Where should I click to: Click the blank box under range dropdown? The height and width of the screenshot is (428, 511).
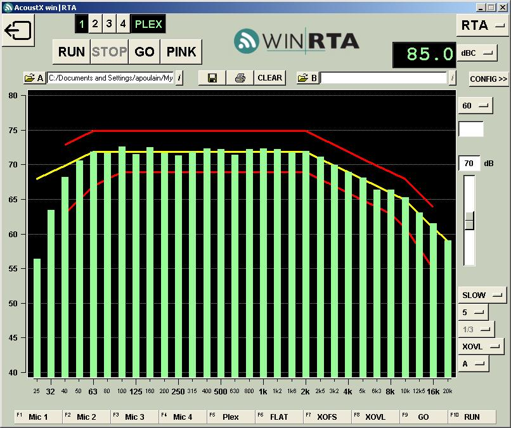(471, 129)
